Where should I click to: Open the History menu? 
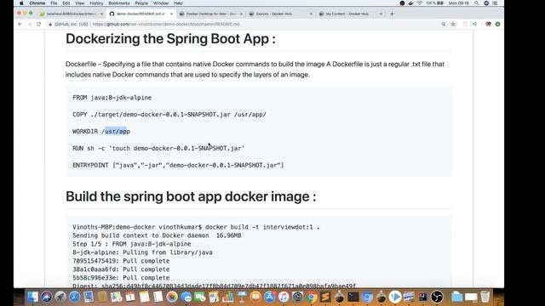(x=96, y=3)
